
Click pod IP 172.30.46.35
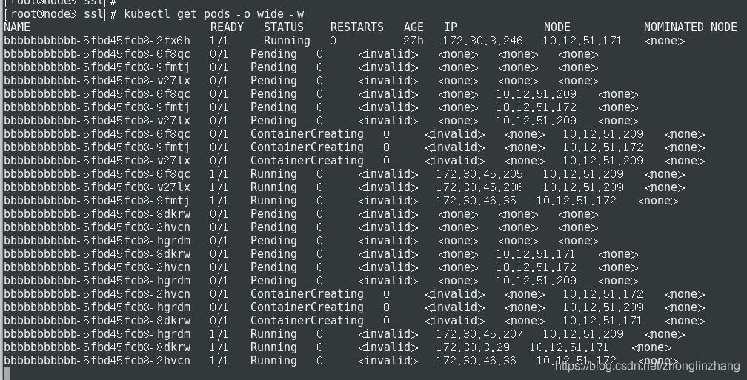(x=476, y=201)
